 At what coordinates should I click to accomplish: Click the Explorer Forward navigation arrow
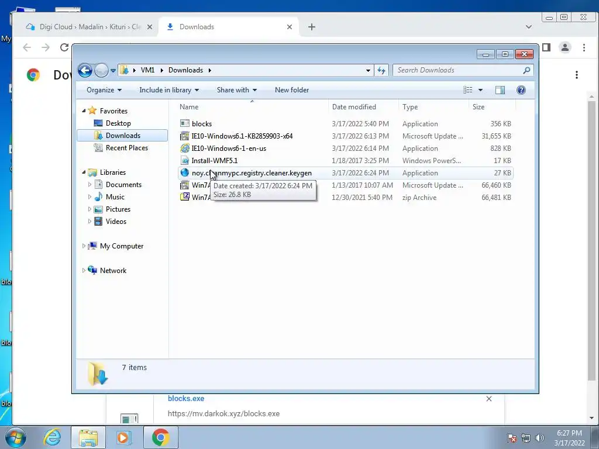(x=101, y=70)
